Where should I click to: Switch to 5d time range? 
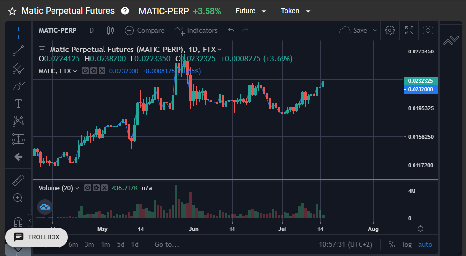pyautogui.click(x=120, y=244)
